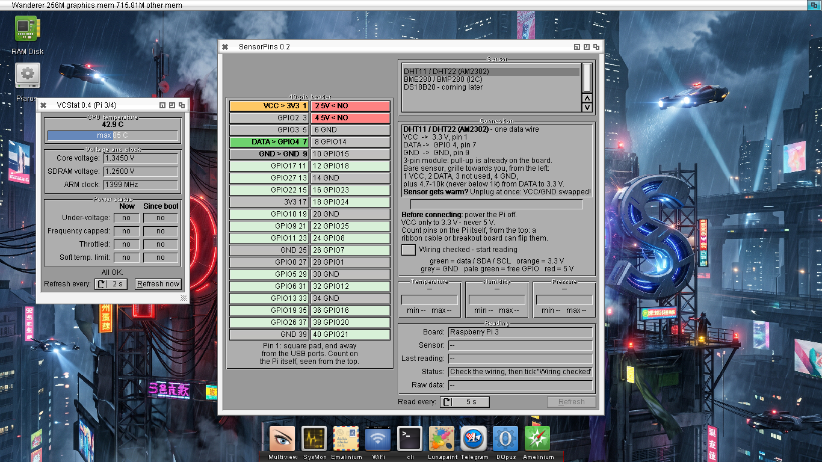
Task: Click the "40 GPIO21" pin cell
Action: click(x=350, y=334)
